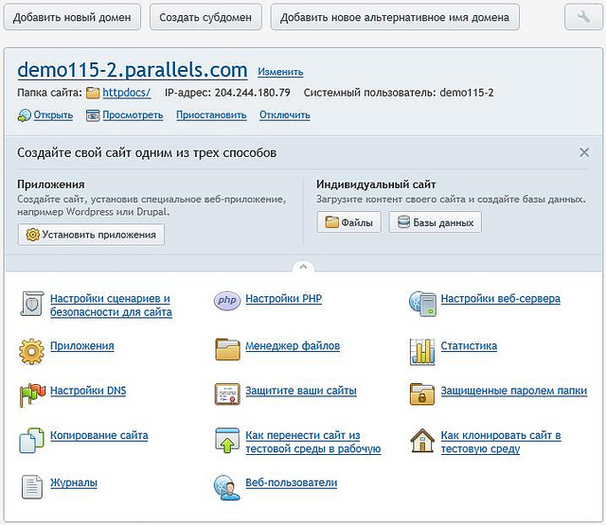606x525 pixels.
Task: Open Как перенести сайт из тестовой среды link
Action: 313,443
